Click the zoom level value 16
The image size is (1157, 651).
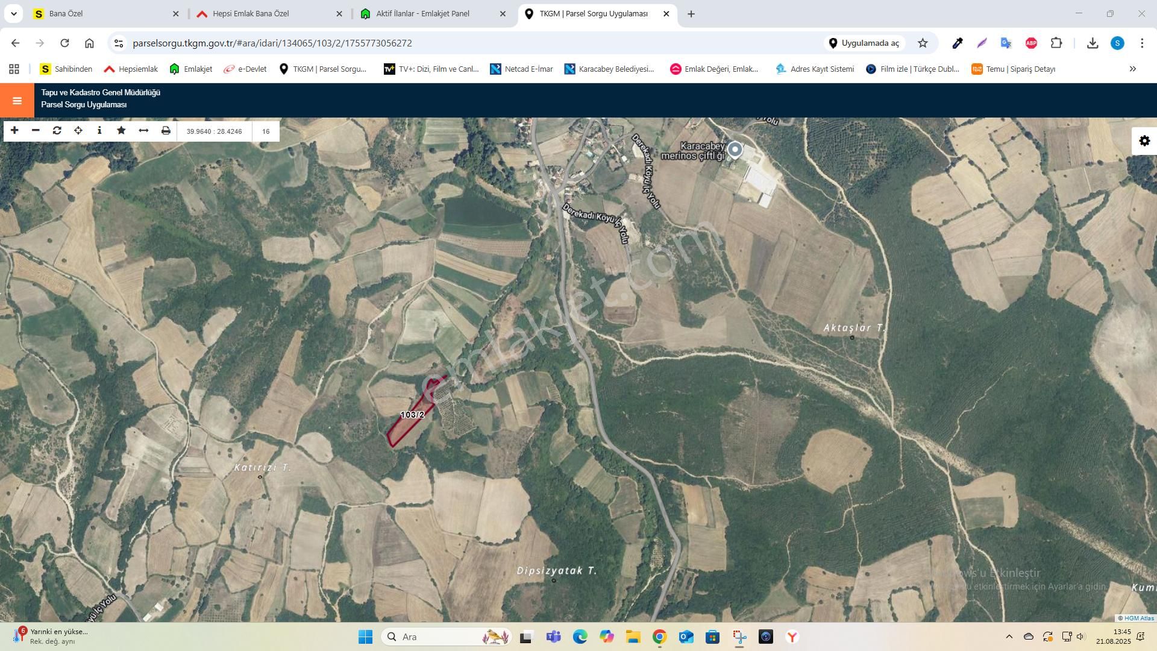coord(266,131)
